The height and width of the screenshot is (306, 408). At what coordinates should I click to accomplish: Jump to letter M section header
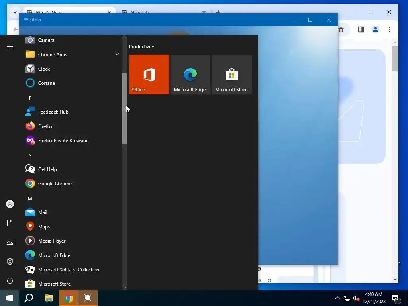pos(30,199)
